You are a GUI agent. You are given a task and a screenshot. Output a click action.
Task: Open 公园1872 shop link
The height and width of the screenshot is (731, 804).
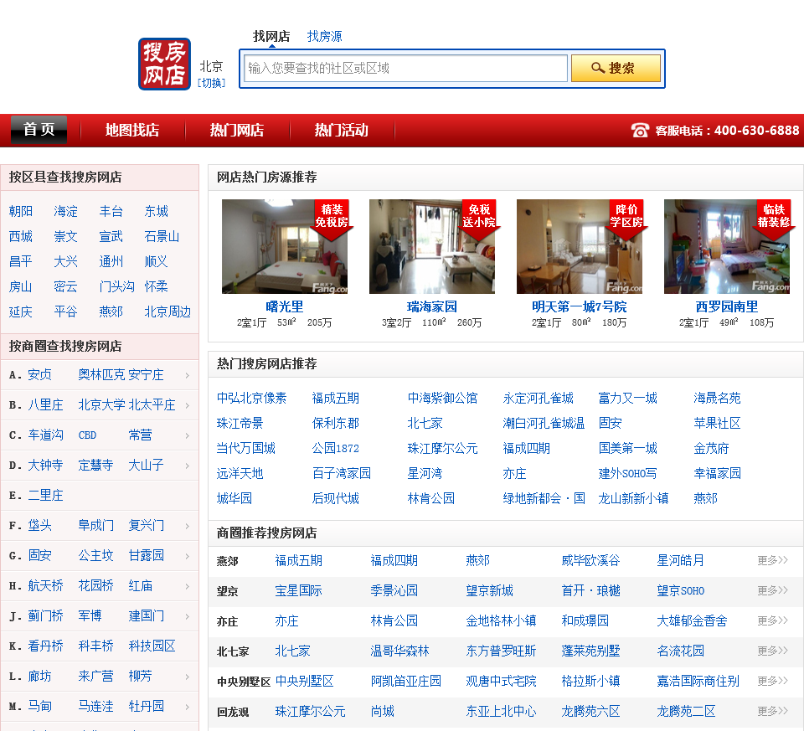tap(335, 448)
